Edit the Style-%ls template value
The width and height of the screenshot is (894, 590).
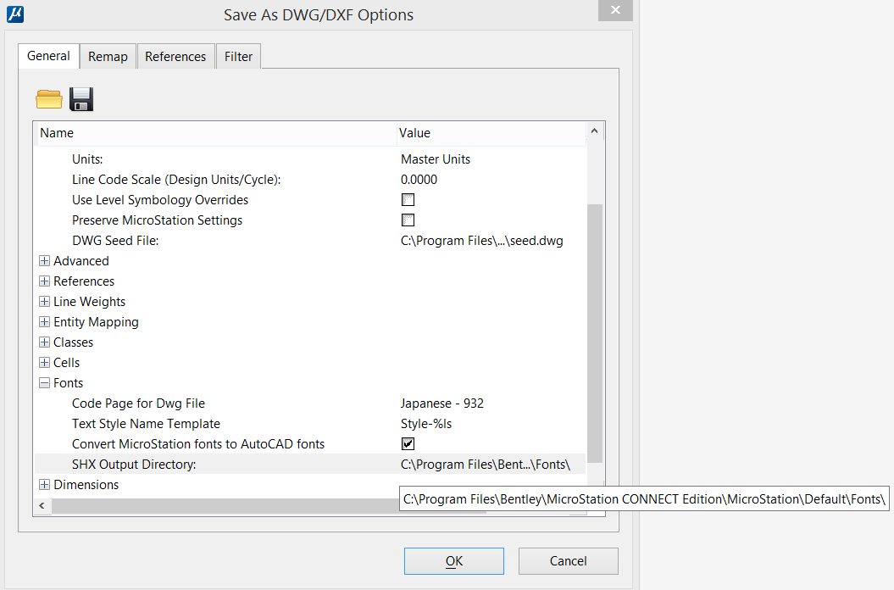tap(426, 424)
